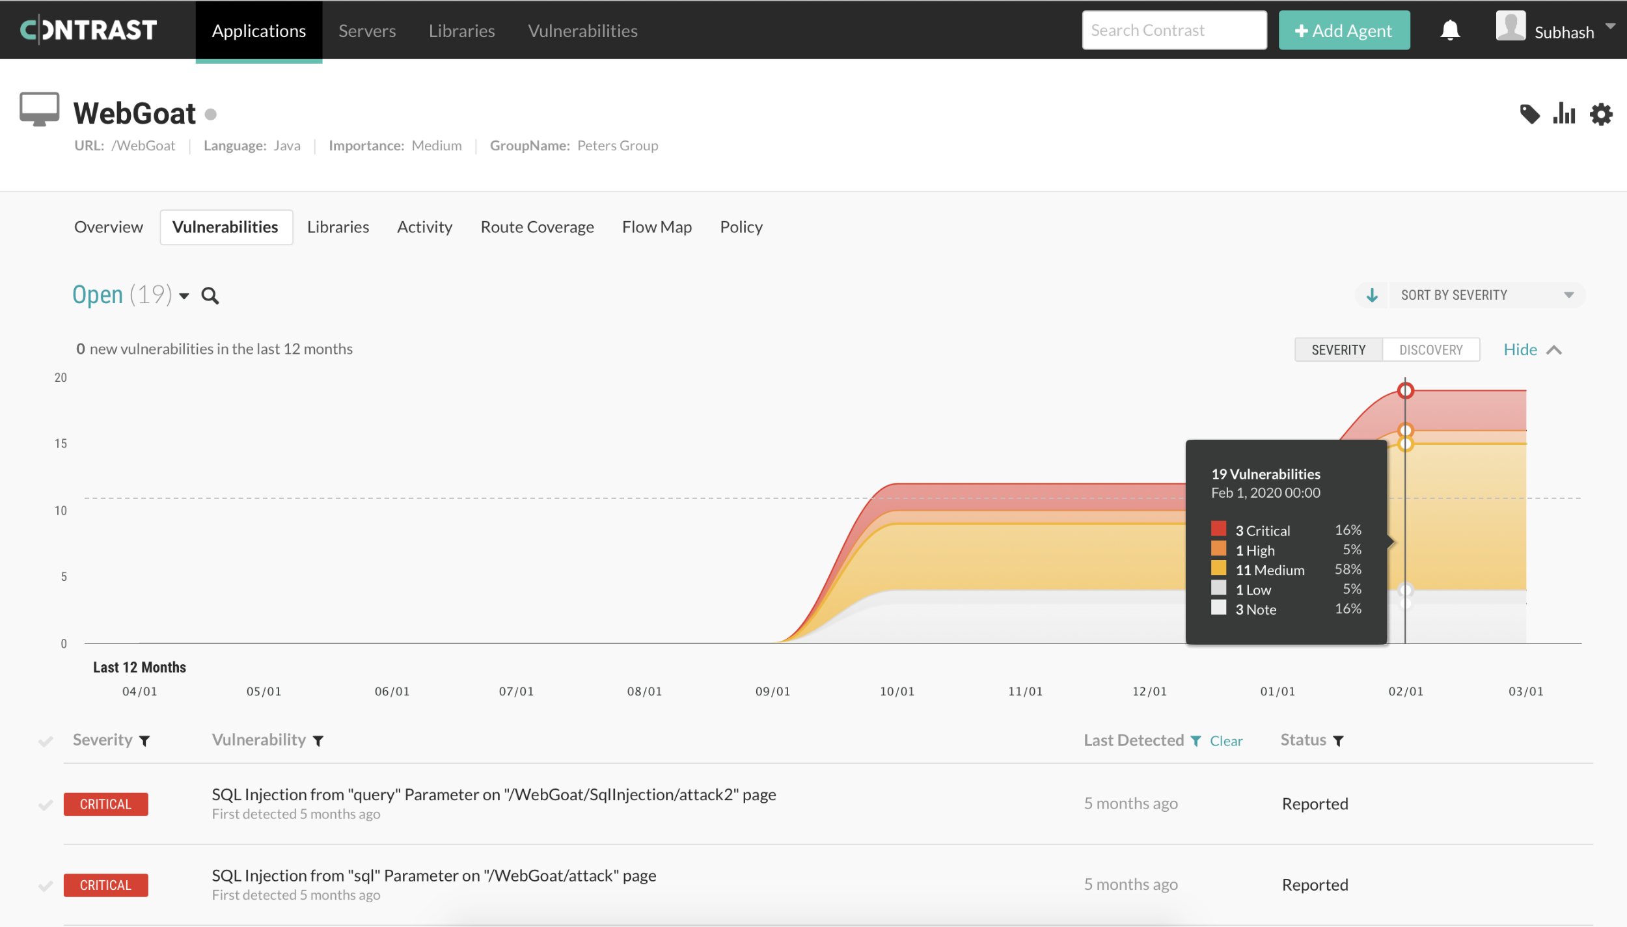This screenshot has width=1627, height=927.
Task: Click the /WebGoat URL value
Action: pos(143,146)
